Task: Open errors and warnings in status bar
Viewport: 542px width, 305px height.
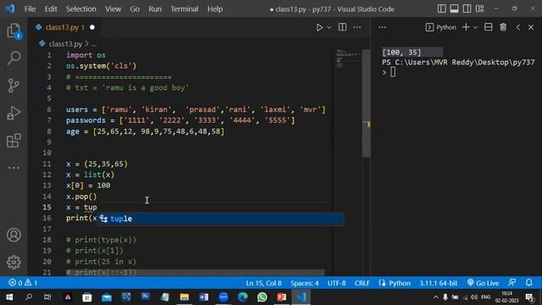Action: click(23, 283)
